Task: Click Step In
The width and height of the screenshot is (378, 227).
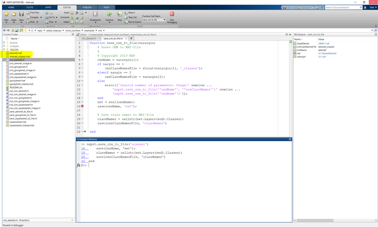Action: [x=130, y=12]
